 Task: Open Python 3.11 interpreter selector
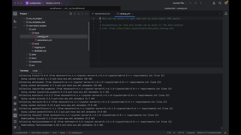[209, 133]
